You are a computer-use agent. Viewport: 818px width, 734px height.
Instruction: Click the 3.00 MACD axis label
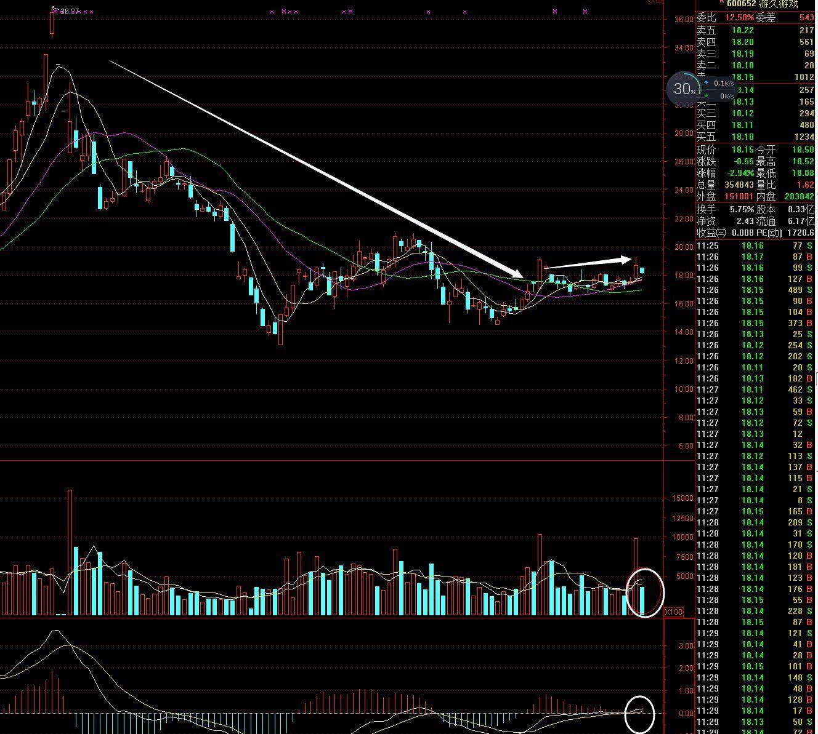pyautogui.click(x=686, y=646)
